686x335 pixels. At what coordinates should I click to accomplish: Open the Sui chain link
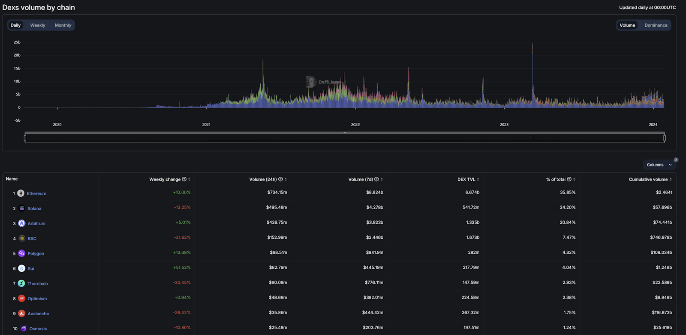tap(31, 268)
